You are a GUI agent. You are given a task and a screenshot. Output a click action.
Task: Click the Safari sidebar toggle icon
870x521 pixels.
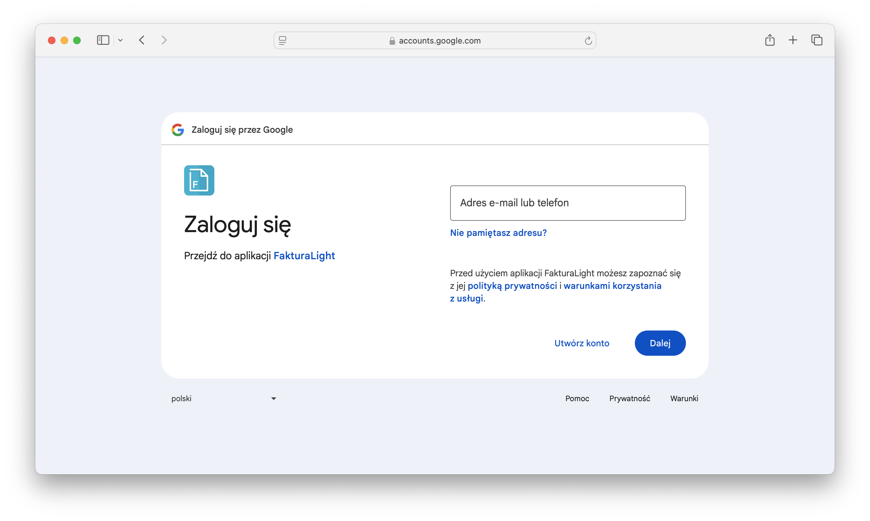(103, 40)
